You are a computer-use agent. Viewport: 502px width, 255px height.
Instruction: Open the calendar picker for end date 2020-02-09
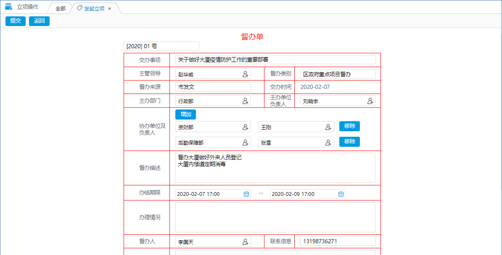point(341,193)
